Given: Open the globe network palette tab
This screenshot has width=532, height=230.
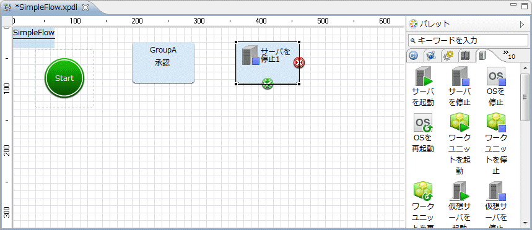Looking at the screenshot, I should point(431,56).
